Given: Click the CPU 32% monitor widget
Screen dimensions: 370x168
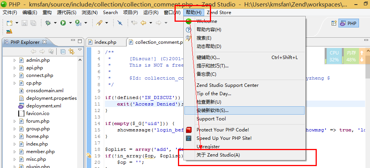Looking at the screenshot, I should coord(333,56).
